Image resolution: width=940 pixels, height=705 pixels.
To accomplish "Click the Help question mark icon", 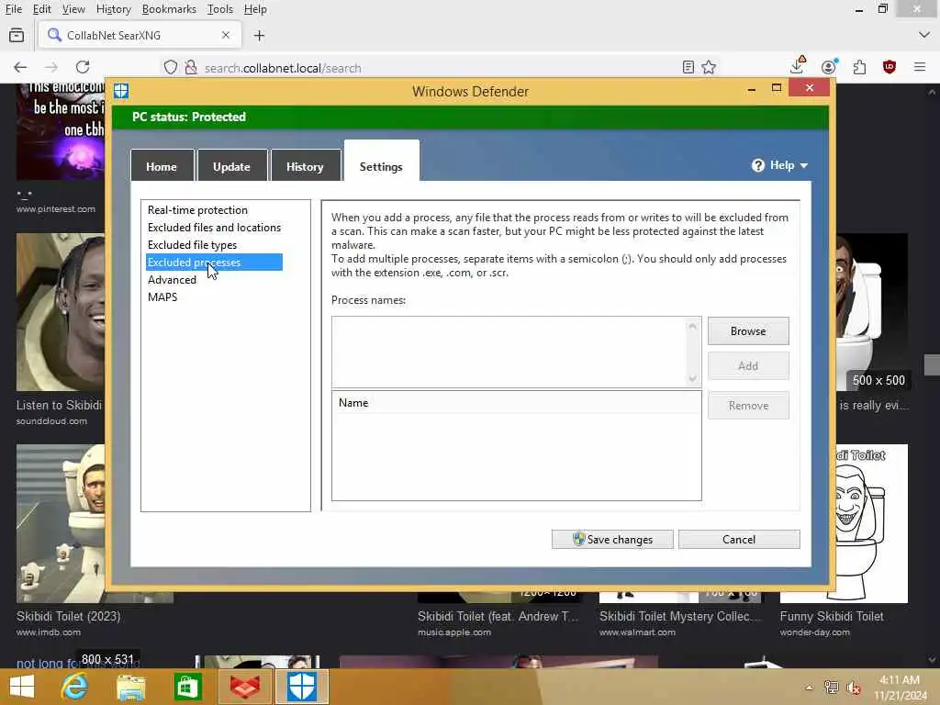I will tap(757, 165).
